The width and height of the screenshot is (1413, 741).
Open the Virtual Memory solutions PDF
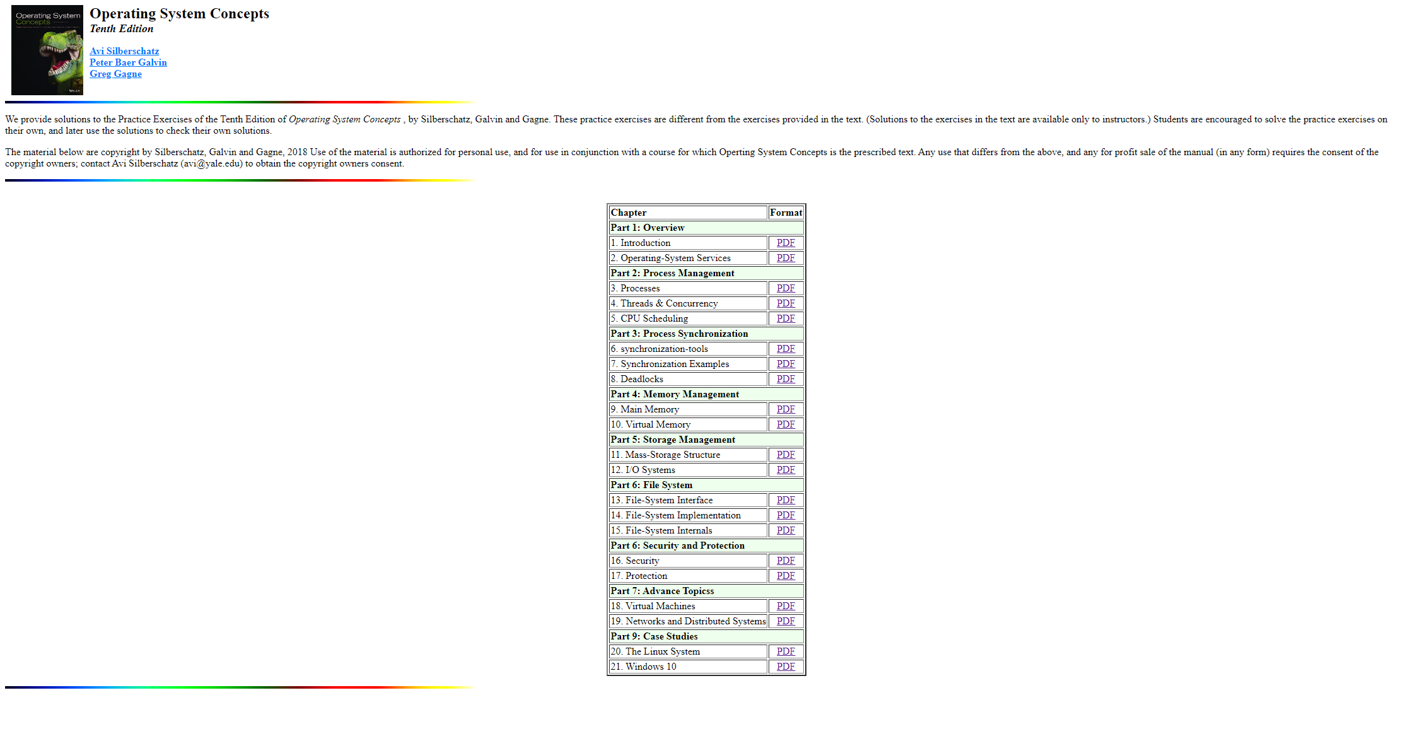[786, 424]
